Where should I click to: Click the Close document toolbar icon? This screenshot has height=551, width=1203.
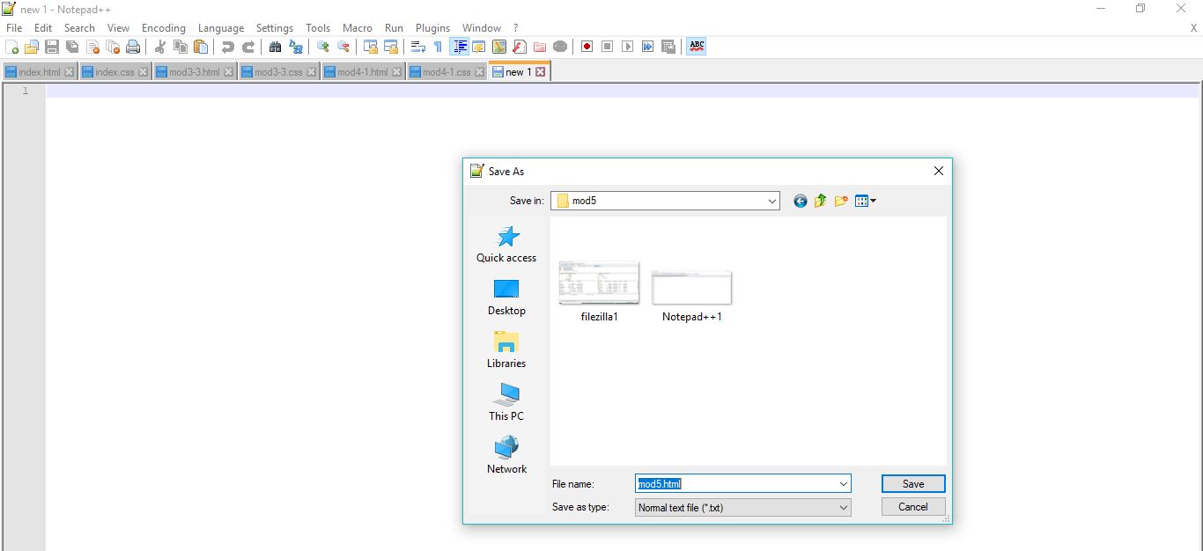92,47
